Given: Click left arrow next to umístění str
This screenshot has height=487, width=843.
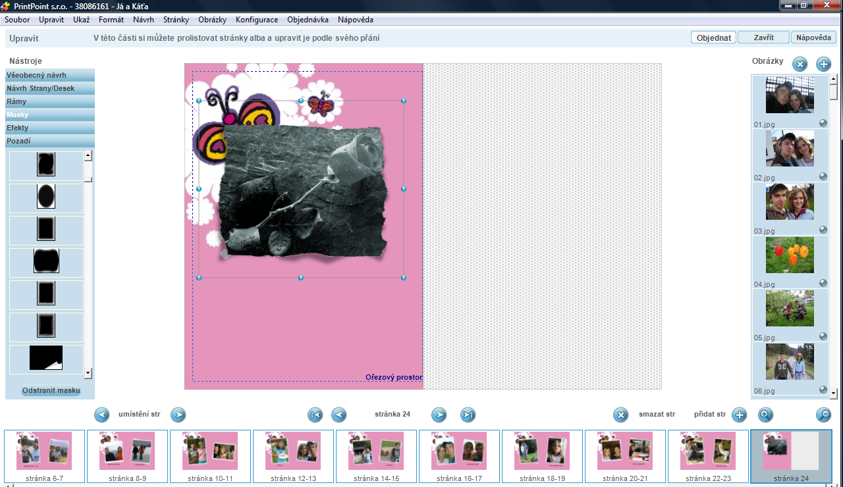Looking at the screenshot, I should (x=102, y=415).
